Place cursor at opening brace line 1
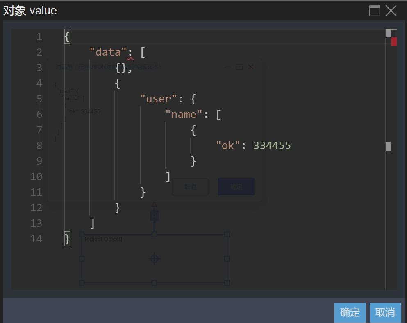 click(67, 36)
